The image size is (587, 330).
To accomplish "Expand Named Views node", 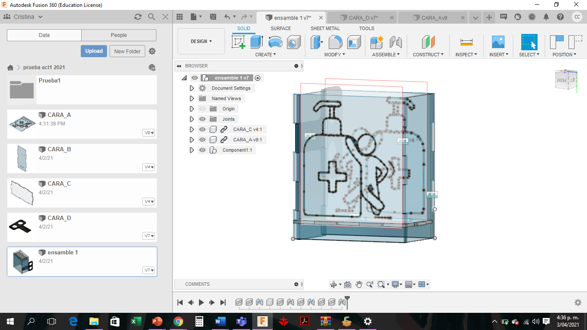I will [x=192, y=98].
